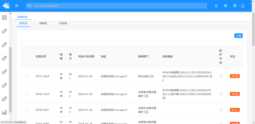Click the first rocket icon in sidebar
Viewport: 255px width, 124px height.
(4, 31)
